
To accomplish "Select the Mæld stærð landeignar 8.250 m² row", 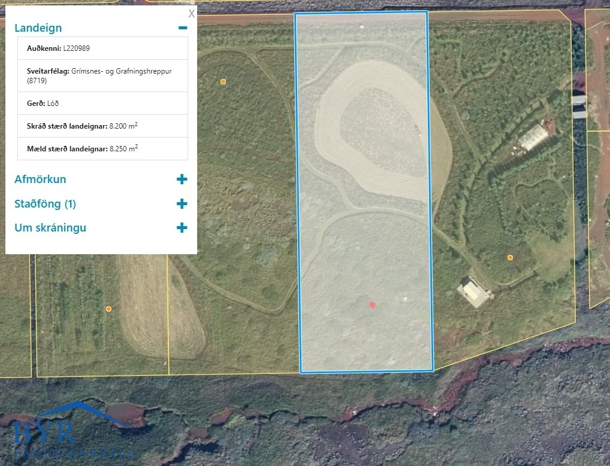I will (102, 148).
